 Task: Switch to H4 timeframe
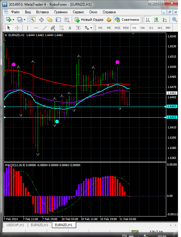point(143,28)
